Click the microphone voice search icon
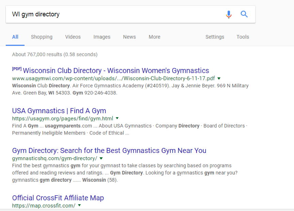The height and width of the screenshot is (211, 294). point(229,14)
